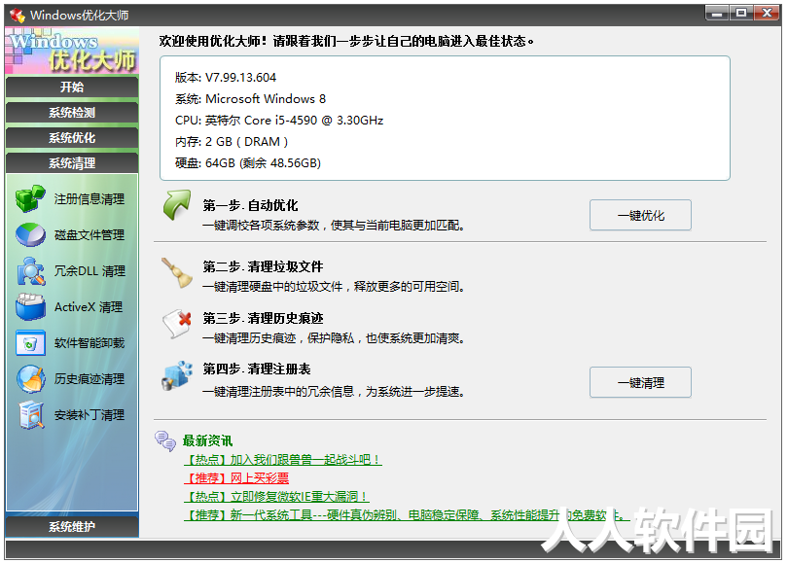
Task: Click the 冗余DLL清理 magnifier icon
Action: pyautogui.click(x=31, y=271)
